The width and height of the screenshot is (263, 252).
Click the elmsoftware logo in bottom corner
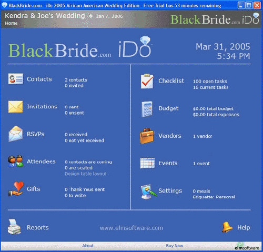pyautogui.click(x=247, y=246)
